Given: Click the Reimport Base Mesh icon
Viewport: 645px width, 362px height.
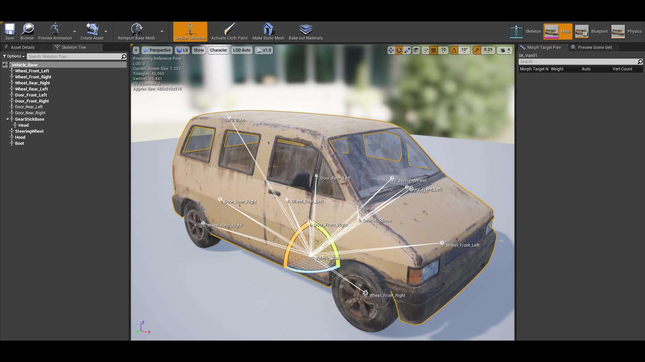Looking at the screenshot, I should [x=137, y=30].
